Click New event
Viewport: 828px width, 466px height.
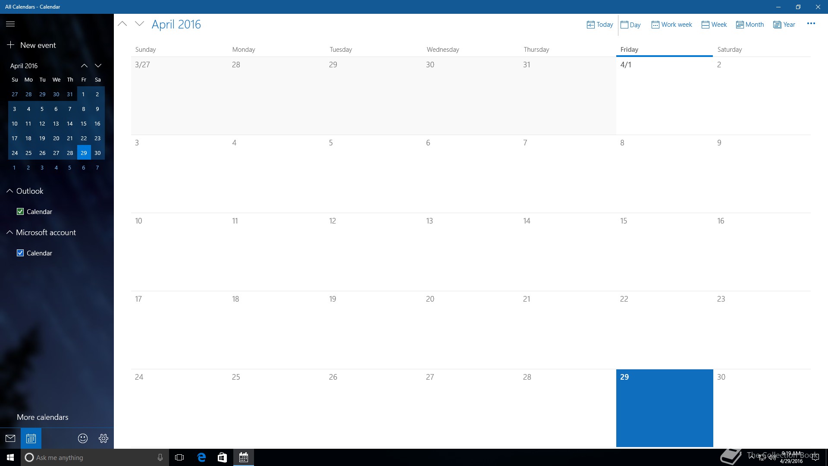[x=31, y=45]
